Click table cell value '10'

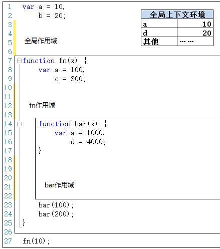(x=195, y=24)
